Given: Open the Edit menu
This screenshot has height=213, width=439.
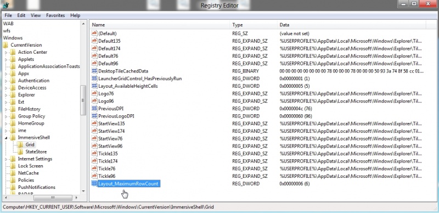Looking at the screenshot, I should tap(21, 15).
